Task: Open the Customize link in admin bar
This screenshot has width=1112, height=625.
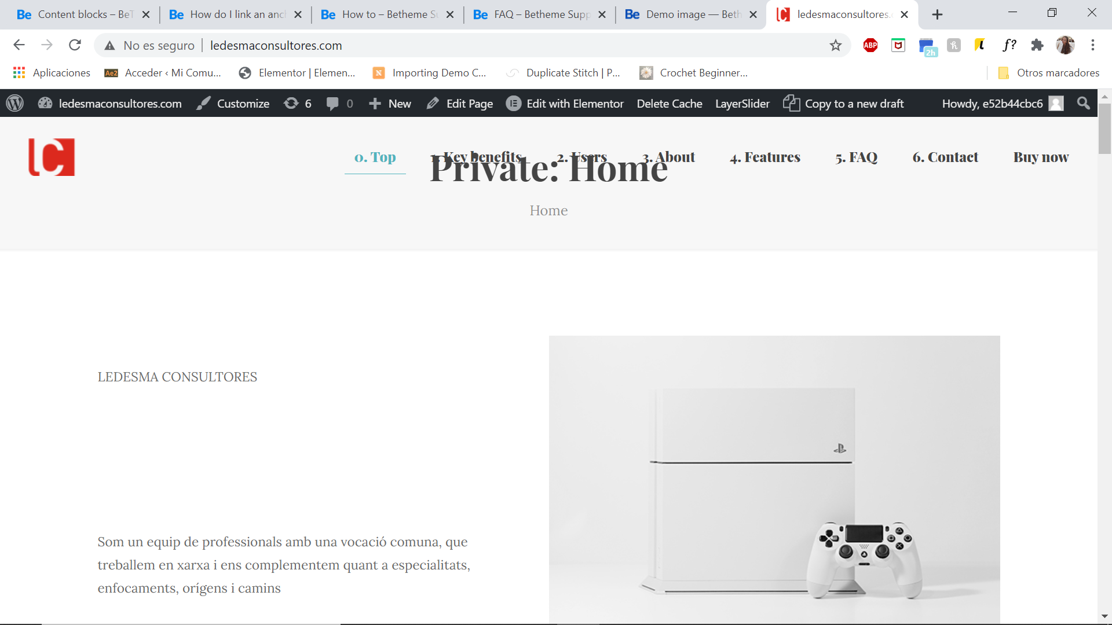Action: [233, 104]
